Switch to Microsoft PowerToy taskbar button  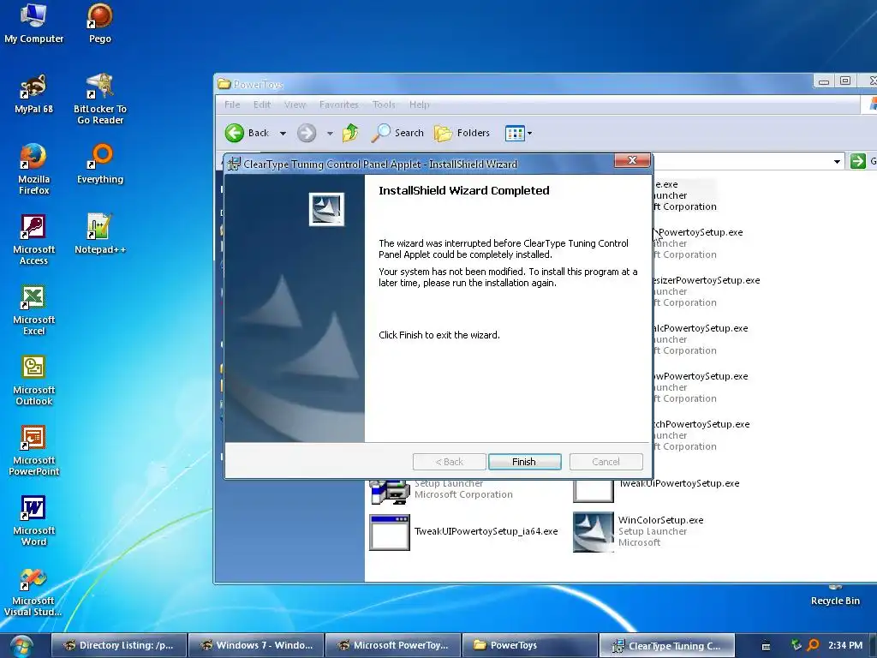click(x=392, y=646)
